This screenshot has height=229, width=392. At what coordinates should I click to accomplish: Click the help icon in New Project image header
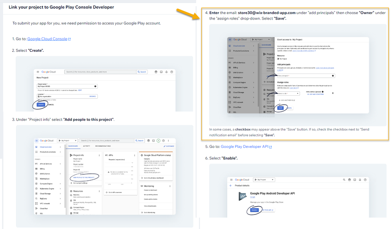pyautogui.click(x=172, y=72)
